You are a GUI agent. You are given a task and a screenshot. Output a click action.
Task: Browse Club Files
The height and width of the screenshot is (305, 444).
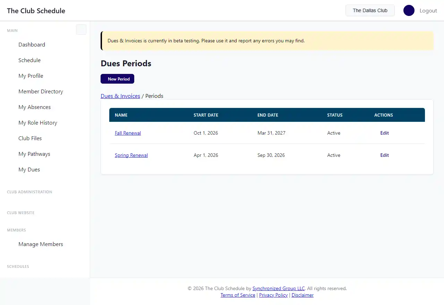30,138
